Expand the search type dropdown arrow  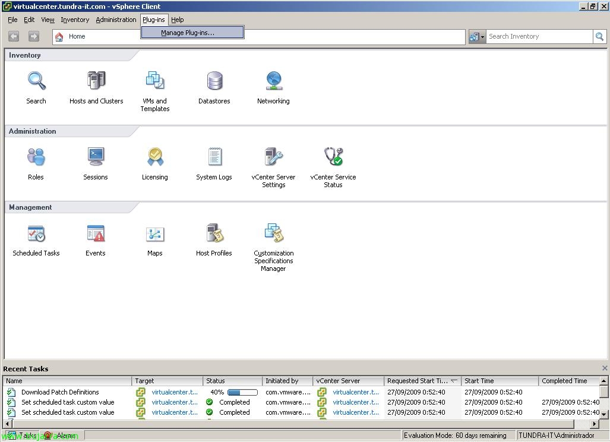coord(482,37)
